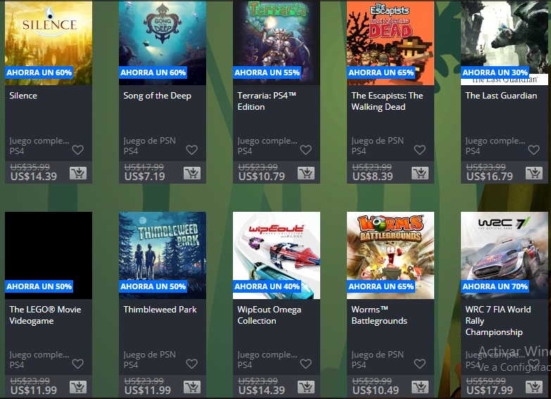
Task: Toggle wishlist heart for WipEout Omega Collection
Action: click(x=305, y=364)
